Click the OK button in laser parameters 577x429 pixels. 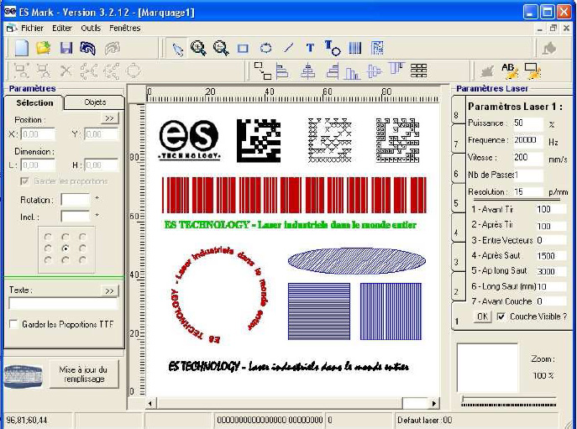(482, 317)
